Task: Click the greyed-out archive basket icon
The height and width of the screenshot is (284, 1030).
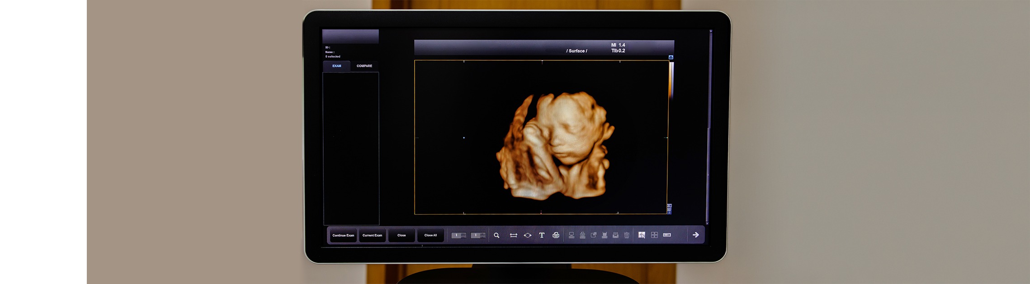Action: click(605, 235)
